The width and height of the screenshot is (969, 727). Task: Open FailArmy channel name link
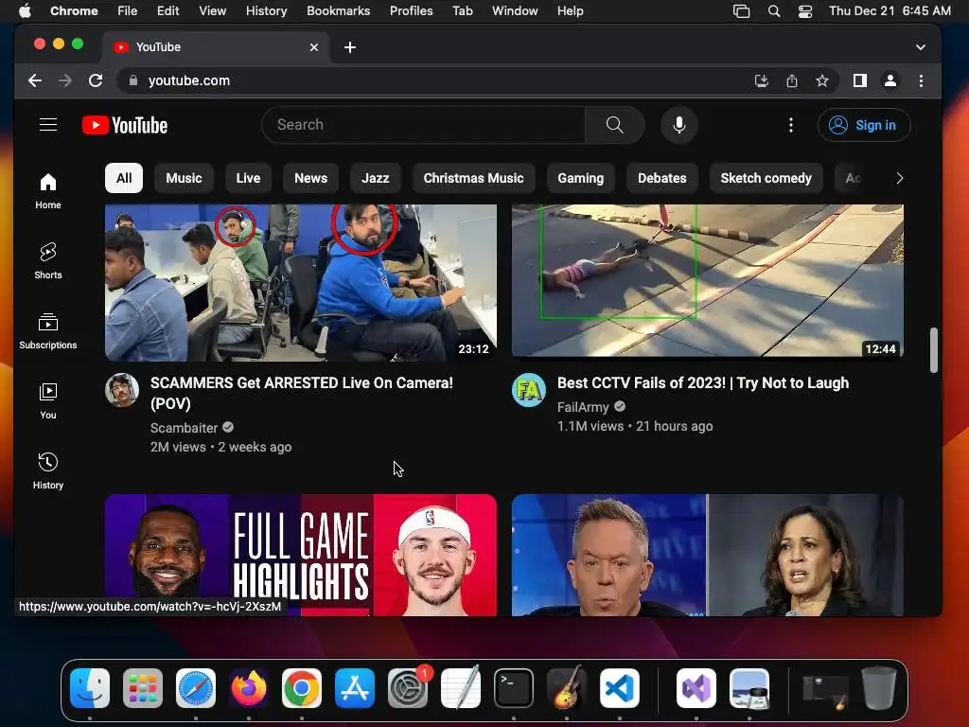pyautogui.click(x=583, y=407)
